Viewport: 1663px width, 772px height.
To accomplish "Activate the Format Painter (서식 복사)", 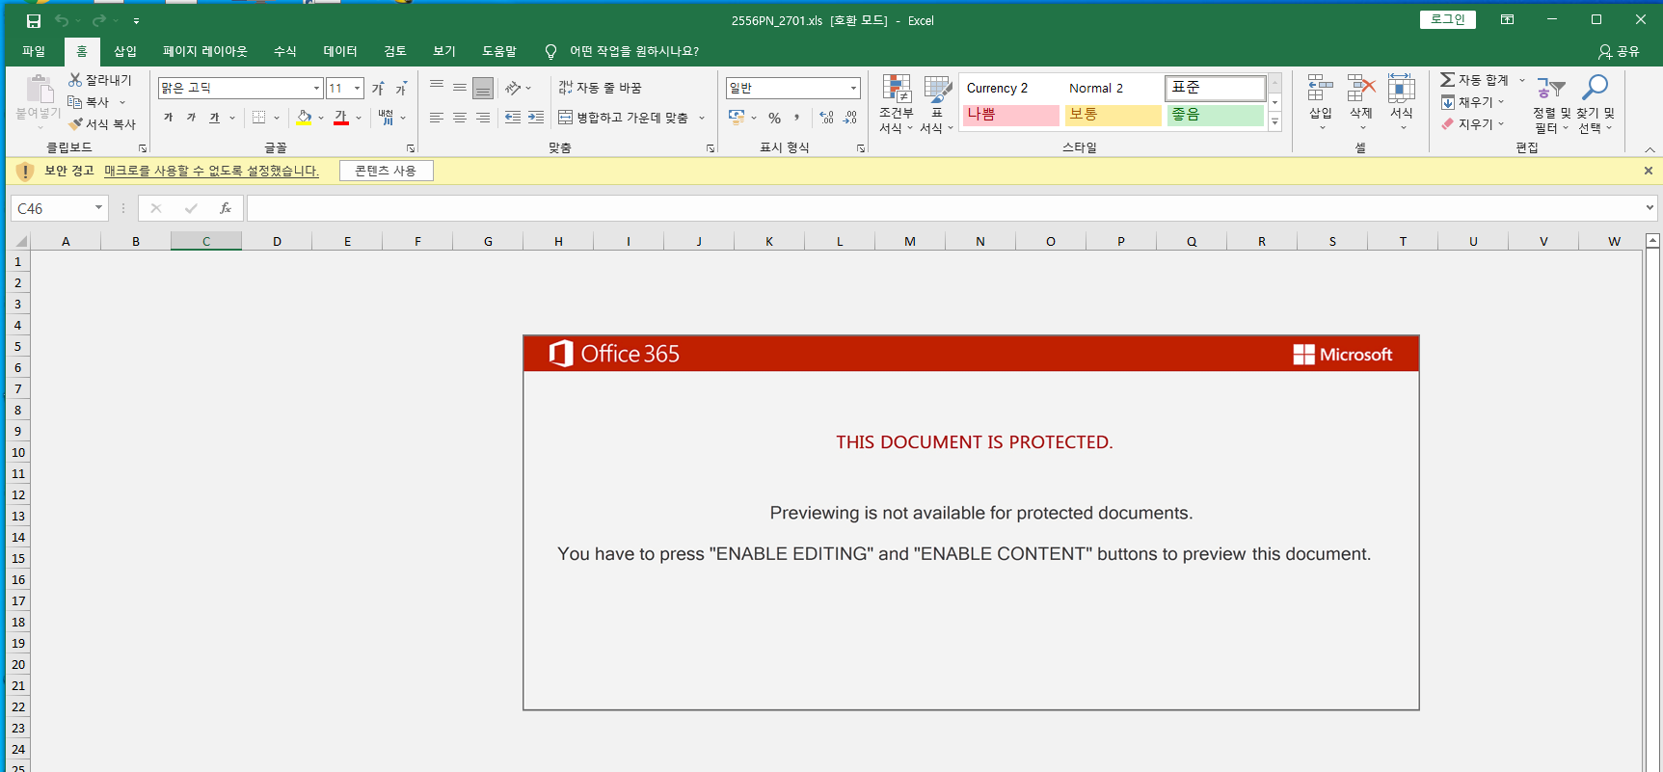I will coord(102,124).
